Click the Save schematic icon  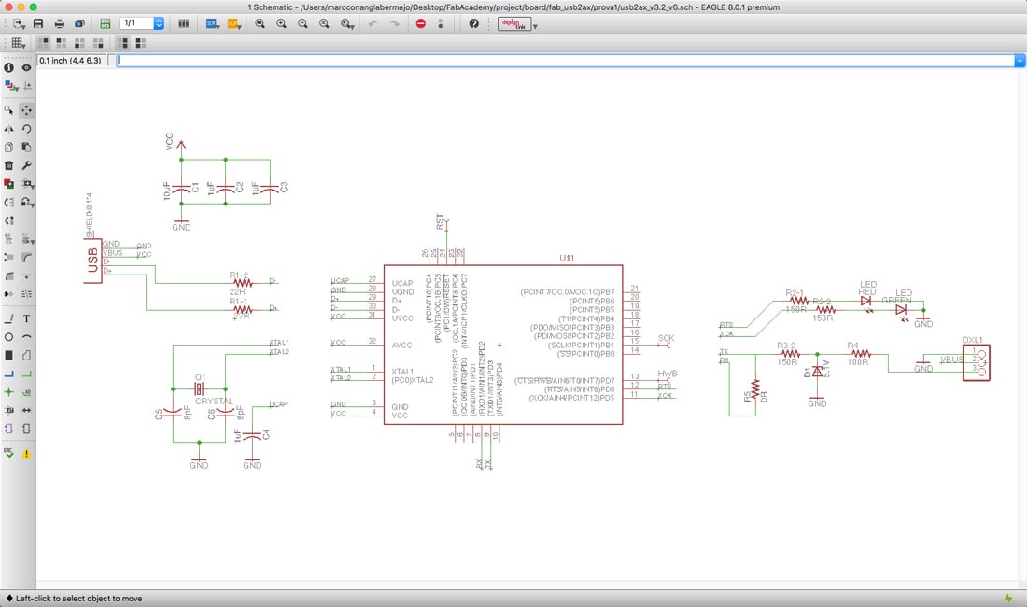(x=38, y=23)
